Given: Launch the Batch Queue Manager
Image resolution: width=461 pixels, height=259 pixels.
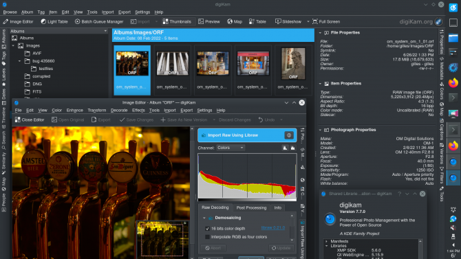Looking at the screenshot, I should click(99, 21).
